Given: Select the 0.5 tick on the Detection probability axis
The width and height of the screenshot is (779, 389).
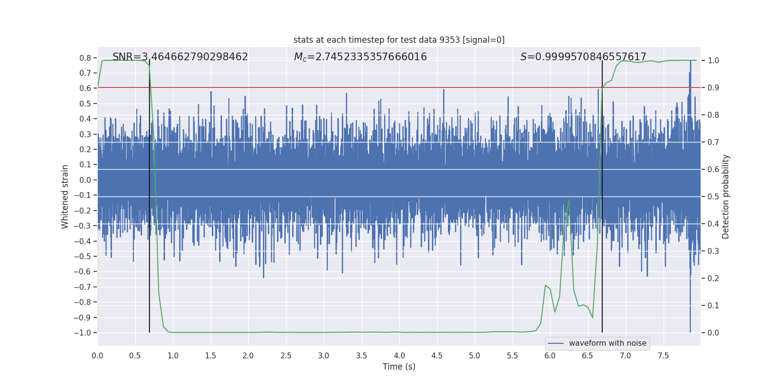Looking at the screenshot, I should point(713,197).
